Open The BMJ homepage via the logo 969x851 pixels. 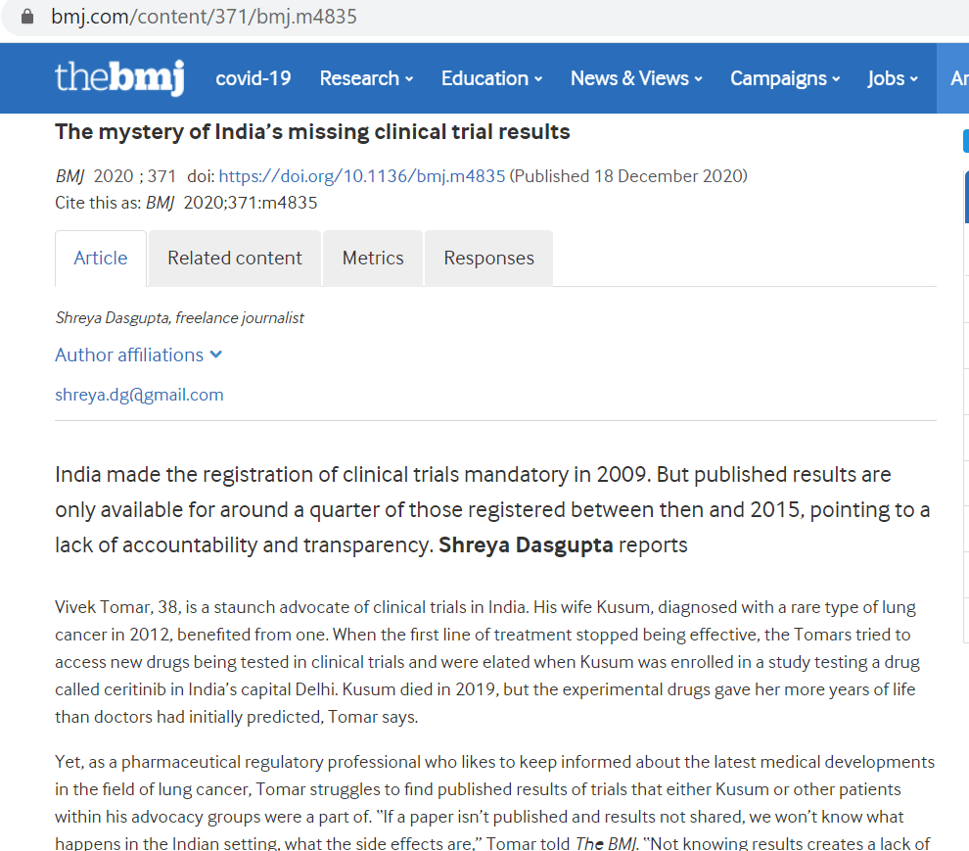click(119, 78)
